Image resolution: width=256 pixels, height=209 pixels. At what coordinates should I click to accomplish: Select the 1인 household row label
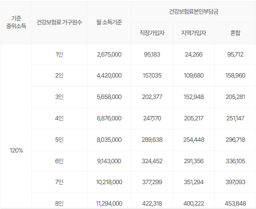click(x=59, y=54)
